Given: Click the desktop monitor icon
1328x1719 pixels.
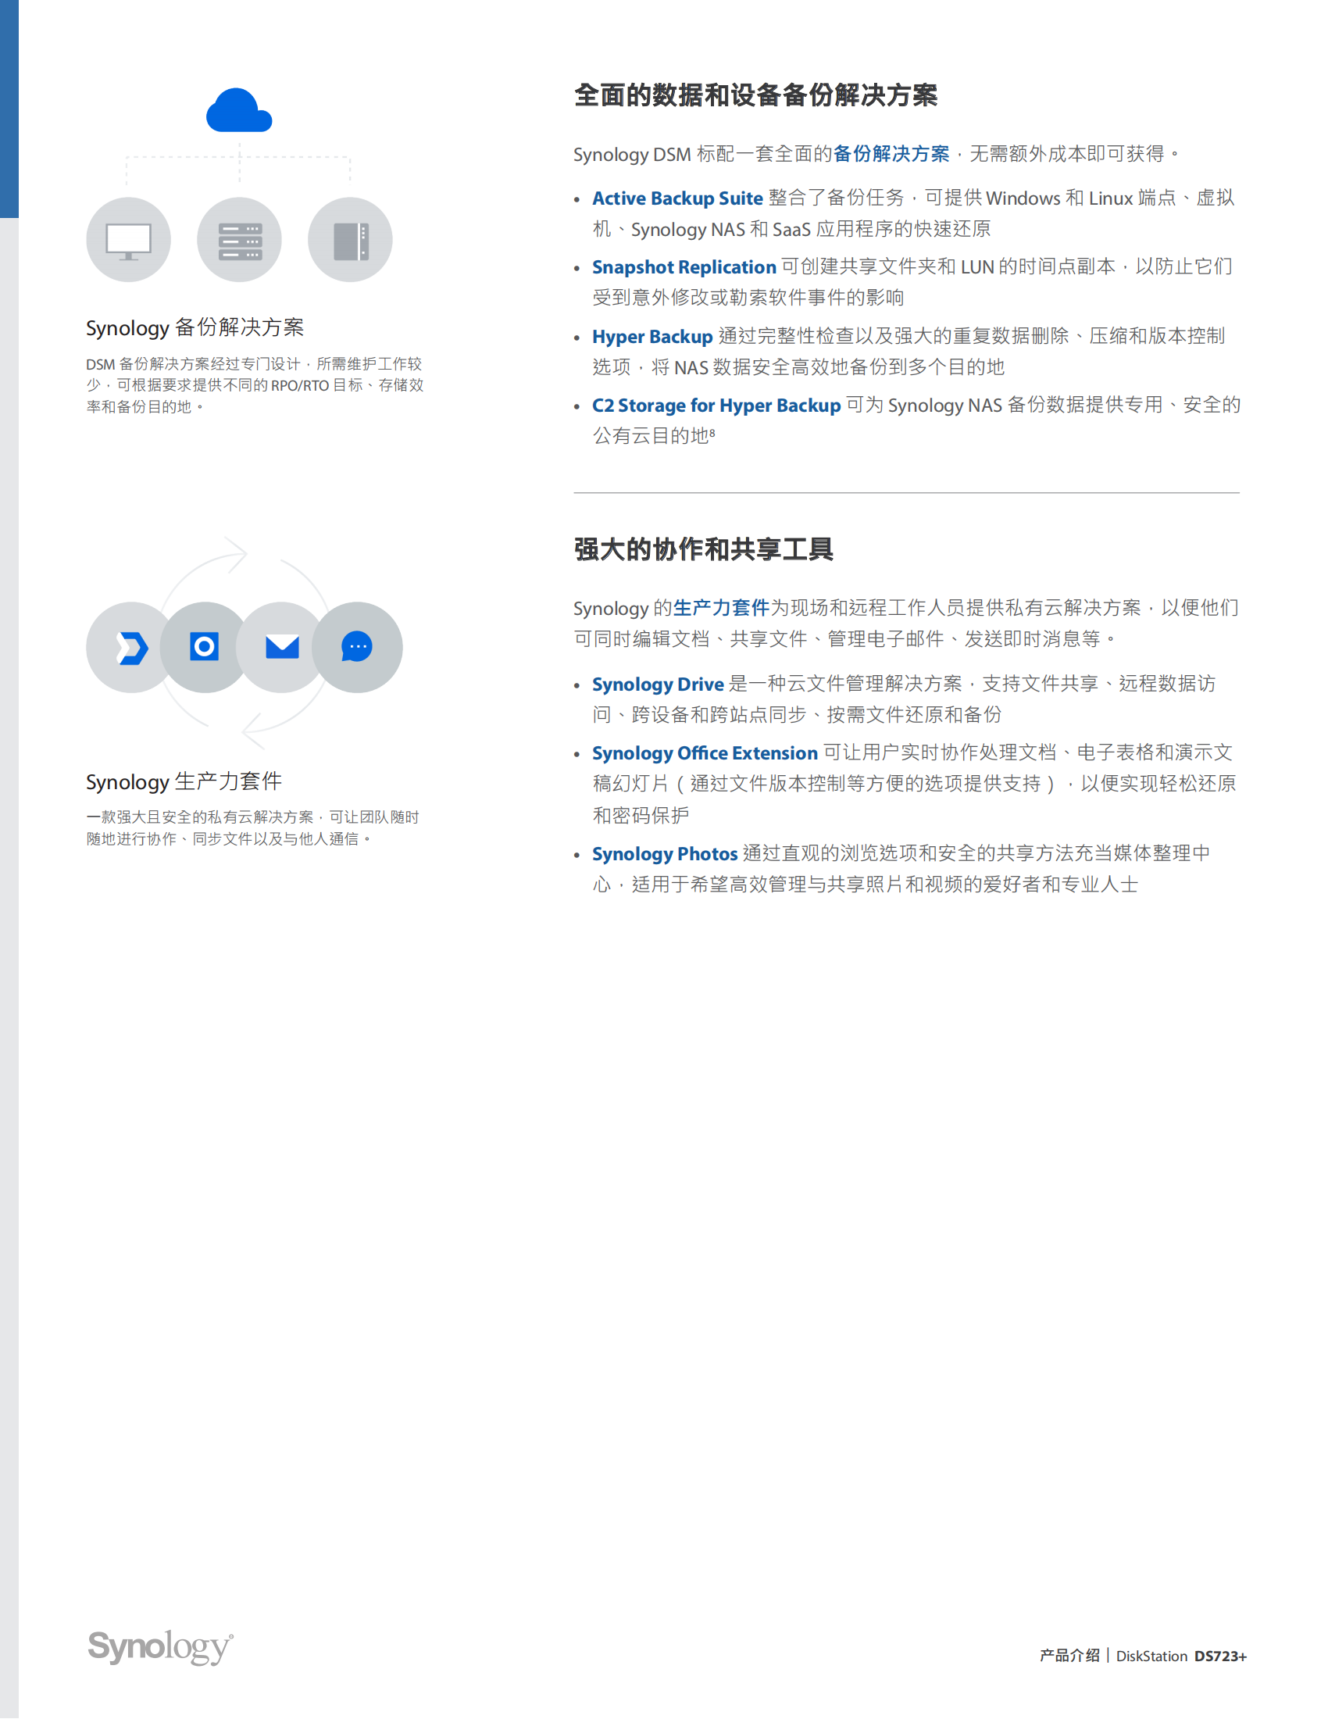Looking at the screenshot, I should (x=128, y=241).
